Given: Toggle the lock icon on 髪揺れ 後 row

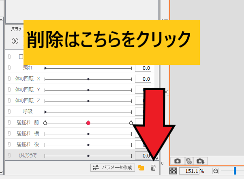Looking at the screenshot, I should tap(9, 144).
